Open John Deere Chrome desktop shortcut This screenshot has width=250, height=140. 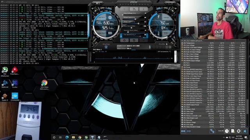point(45,85)
